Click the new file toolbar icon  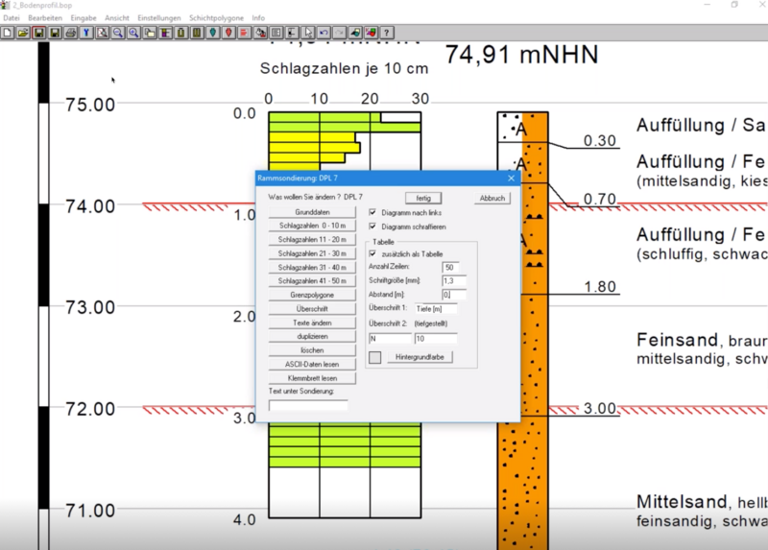[x=8, y=33]
